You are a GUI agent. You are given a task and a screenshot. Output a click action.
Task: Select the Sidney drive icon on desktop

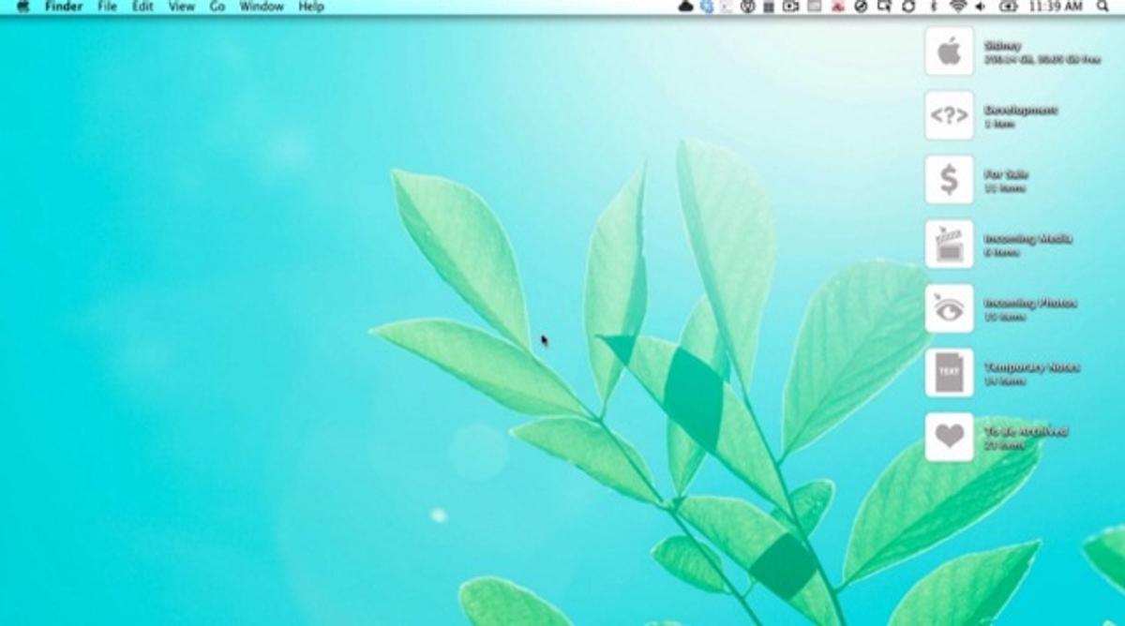coord(949,51)
